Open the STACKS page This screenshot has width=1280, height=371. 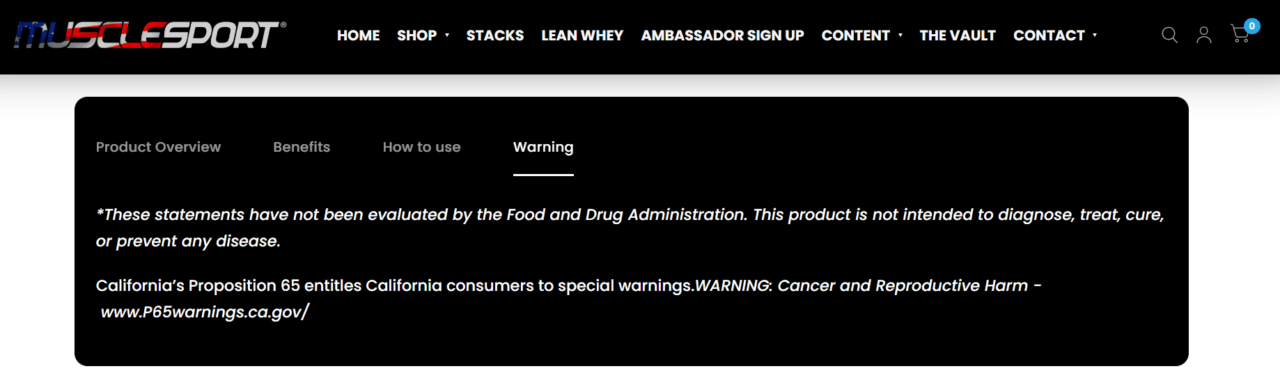click(x=494, y=35)
